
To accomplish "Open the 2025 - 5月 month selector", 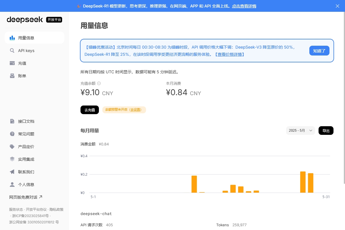I will [x=300, y=130].
